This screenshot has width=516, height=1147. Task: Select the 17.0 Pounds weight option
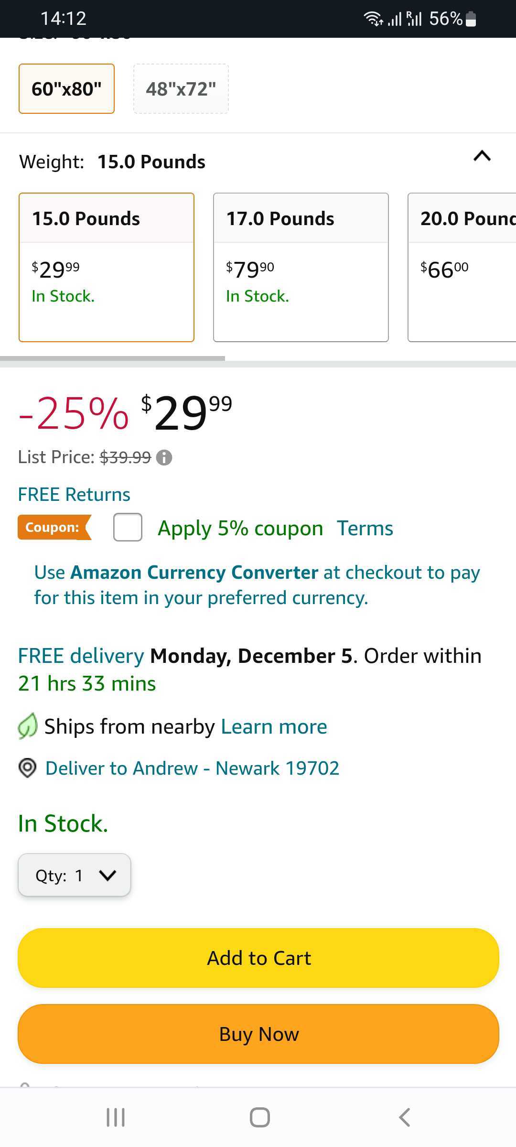[300, 267]
